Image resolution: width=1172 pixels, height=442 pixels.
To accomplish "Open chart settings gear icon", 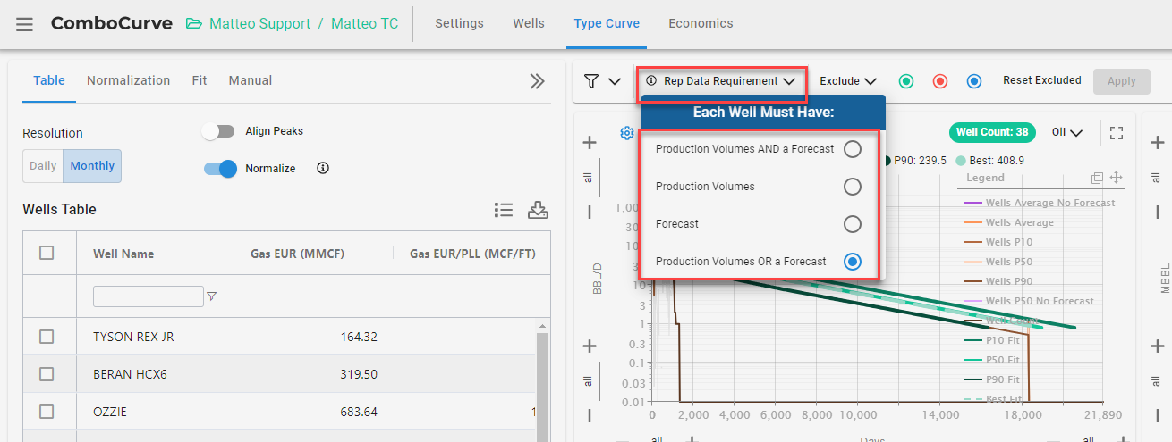I will (x=627, y=133).
